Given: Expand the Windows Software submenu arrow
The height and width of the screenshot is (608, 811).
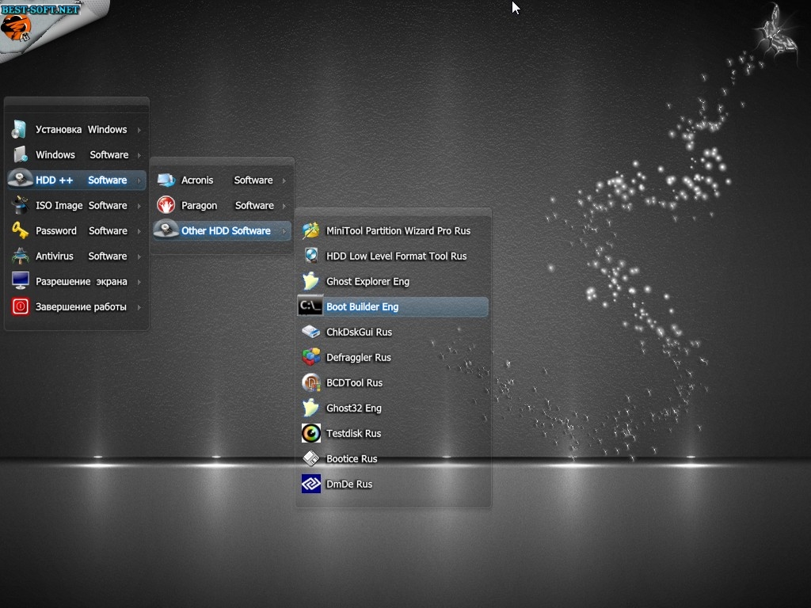Looking at the screenshot, I should (x=139, y=155).
